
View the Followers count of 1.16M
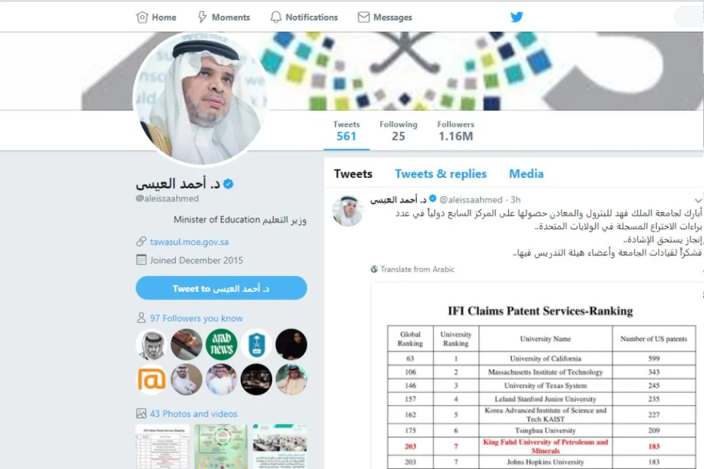click(x=456, y=130)
